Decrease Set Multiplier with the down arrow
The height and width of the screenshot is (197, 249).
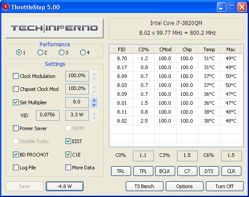pos(94,105)
